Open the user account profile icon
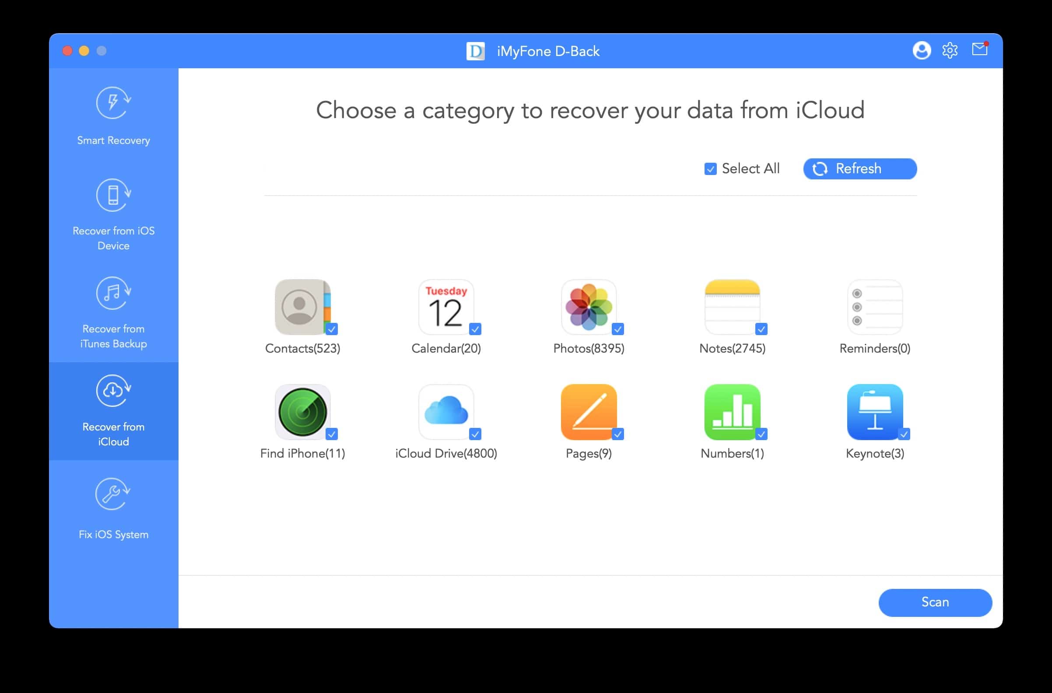1052x693 pixels. (922, 50)
